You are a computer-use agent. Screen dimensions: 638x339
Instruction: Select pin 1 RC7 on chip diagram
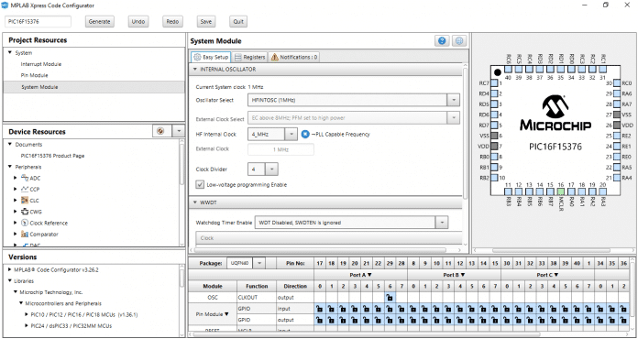pyautogui.click(x=494, y=83)
